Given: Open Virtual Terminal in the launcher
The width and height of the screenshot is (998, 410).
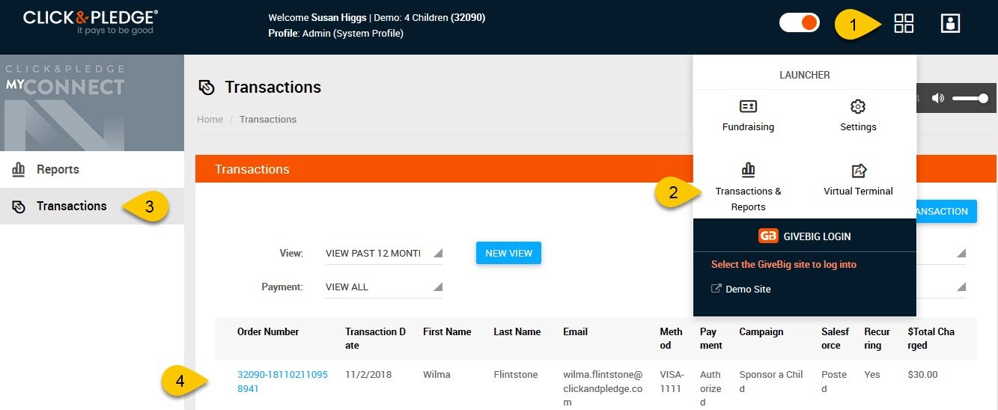Looking at the screenshot, I should pyautogui.click(x=858, y=180).
